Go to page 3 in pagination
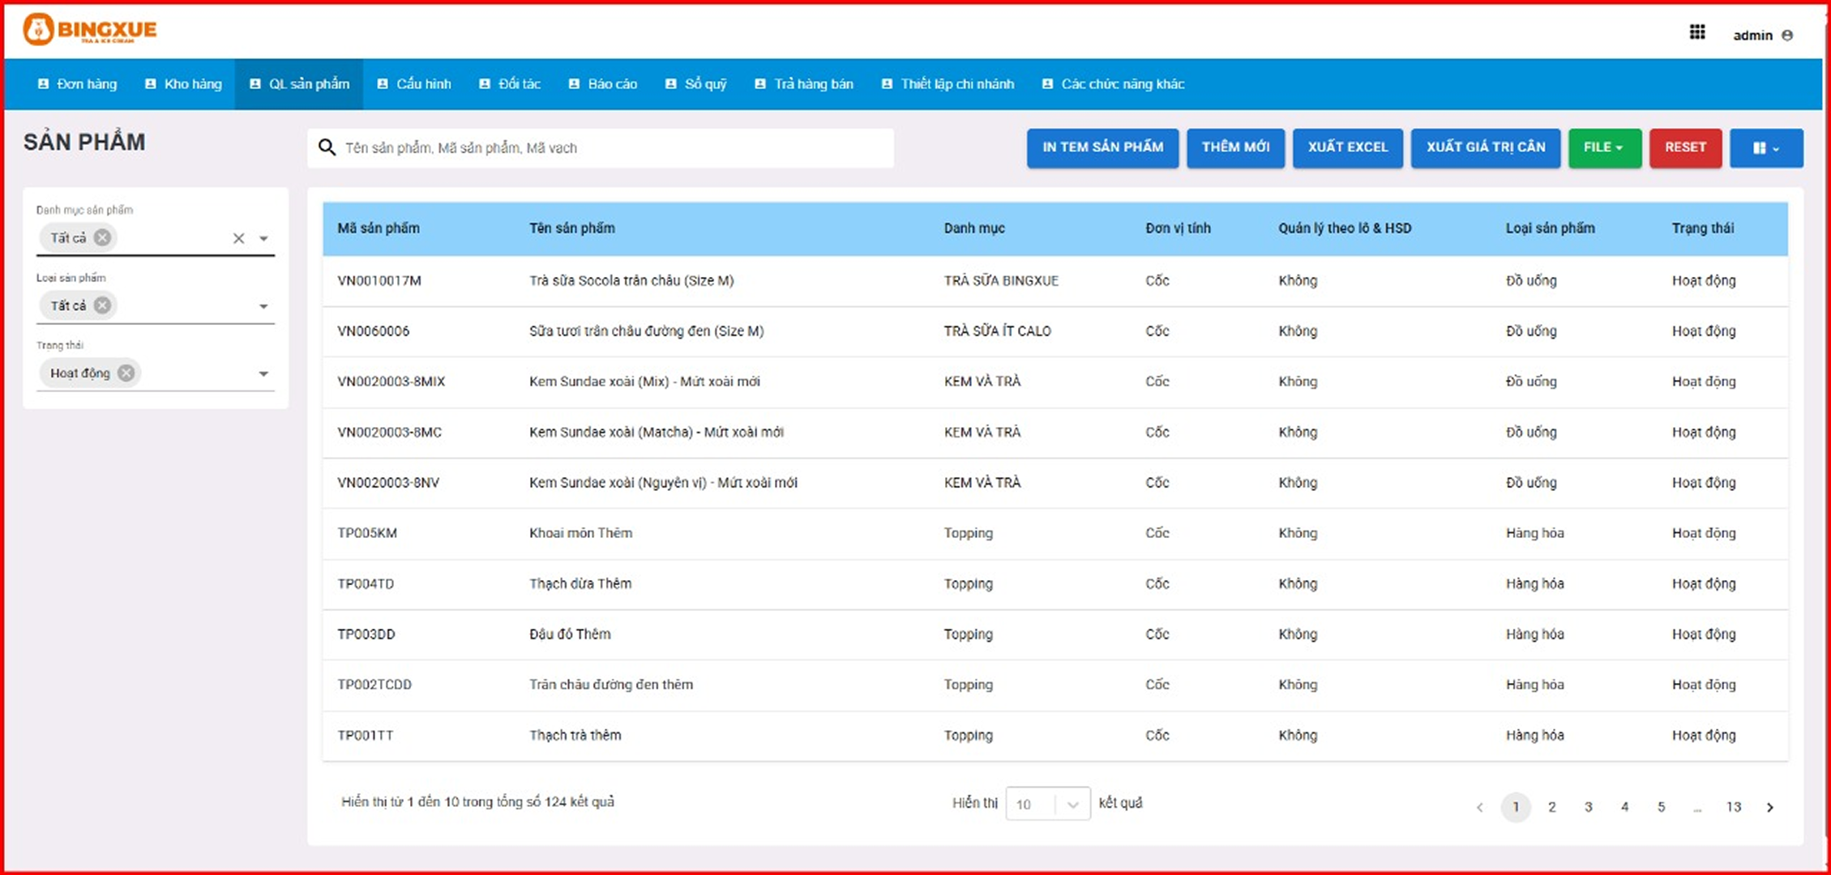 point(1588,807)
